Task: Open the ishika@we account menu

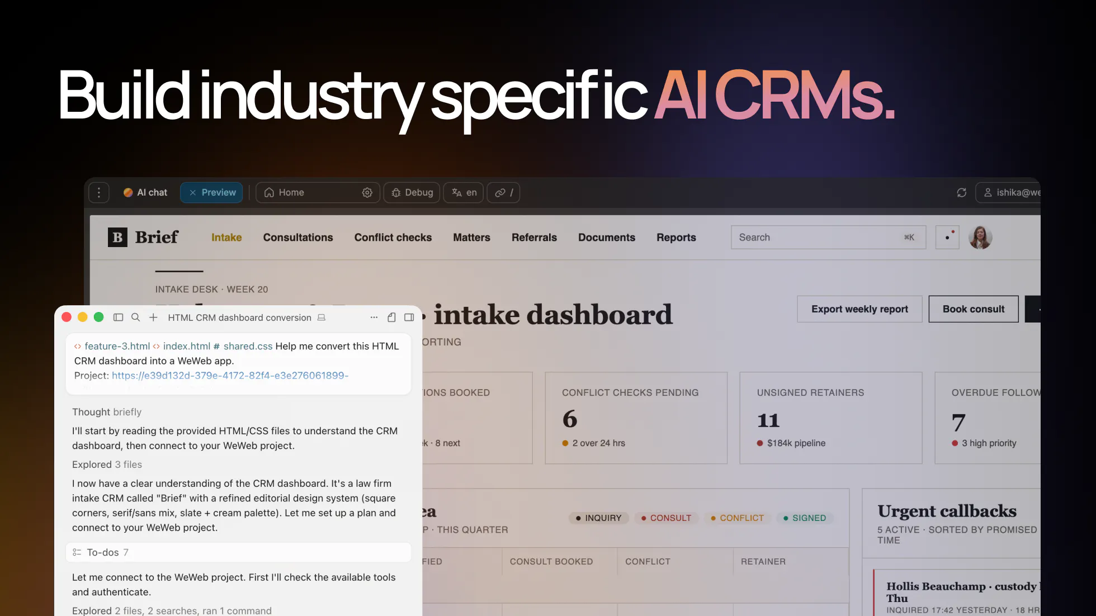Action: tap(1008, 192)
